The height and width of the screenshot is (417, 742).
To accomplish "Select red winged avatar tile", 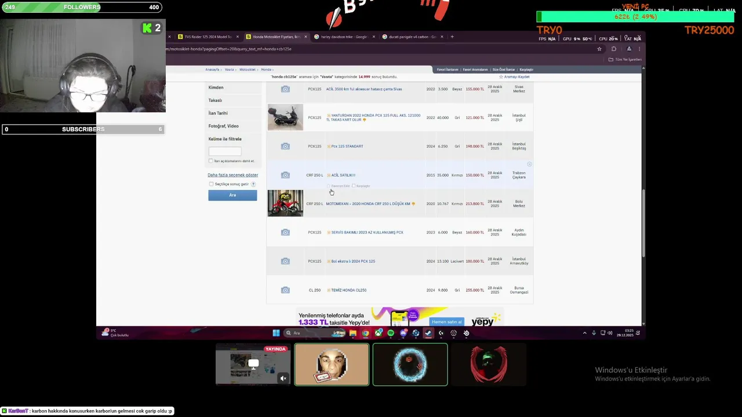I will (x=489, y=364).
